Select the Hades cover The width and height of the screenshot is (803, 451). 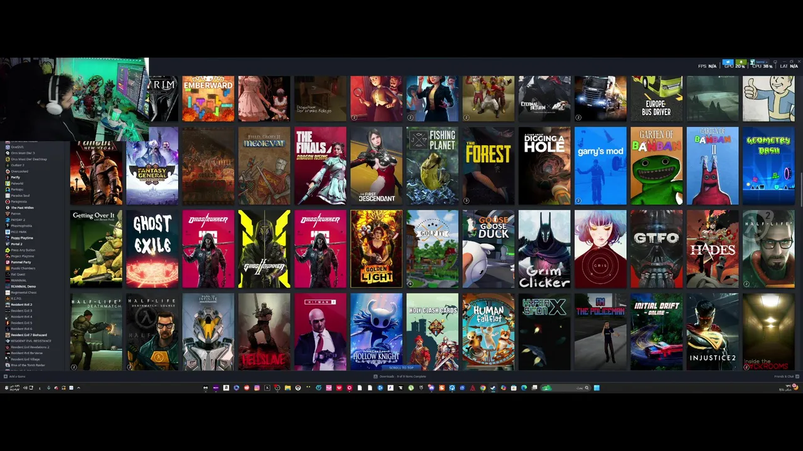[713, 249]
